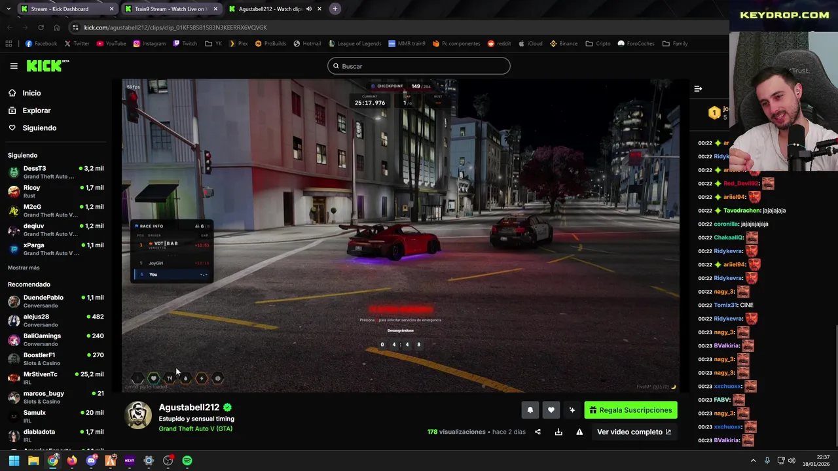This screenshot has height=471, width=838.
Task: Open Samulx recommended channel
Action: [56, 416]
